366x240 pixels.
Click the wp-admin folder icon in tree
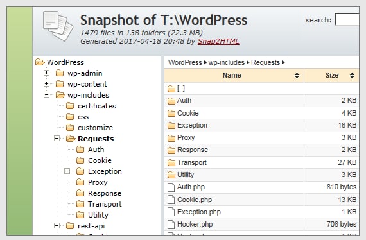click(60, 73)
